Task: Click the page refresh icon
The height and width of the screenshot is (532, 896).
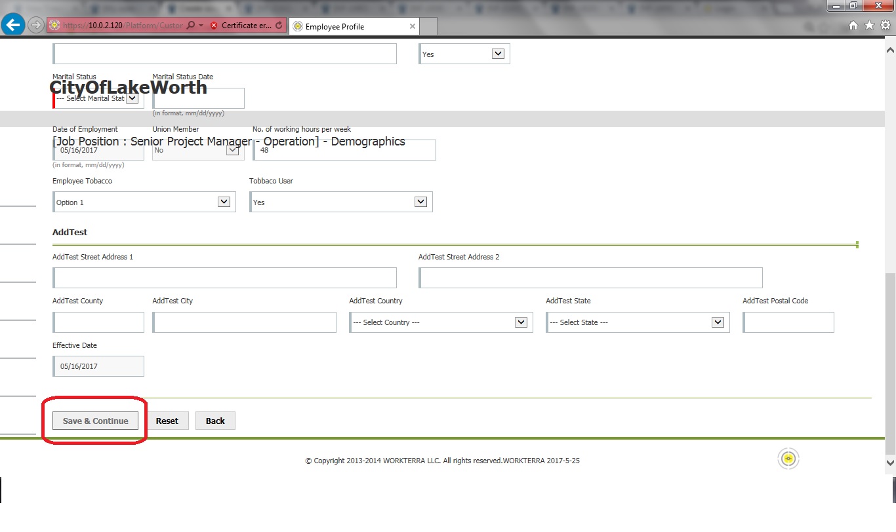Action: pyautogui.click(x=279, y=26)
